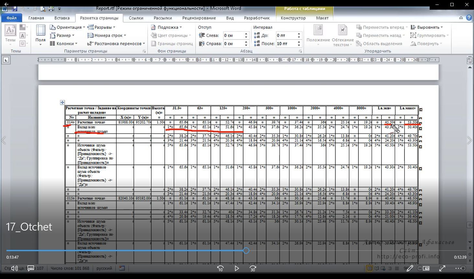This screenshot has width=474, height=279.
Task: Click the video progress bar scrubber handle
Action: click(246, 251)
